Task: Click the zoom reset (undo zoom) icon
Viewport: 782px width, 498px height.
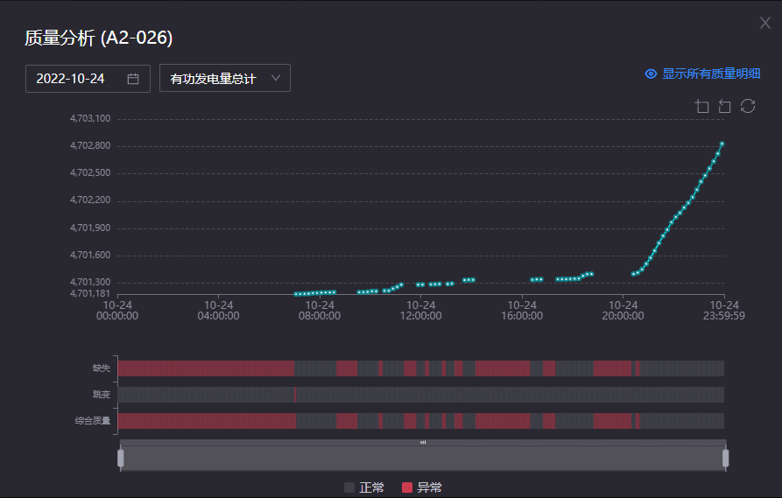Action: (725, 106)
